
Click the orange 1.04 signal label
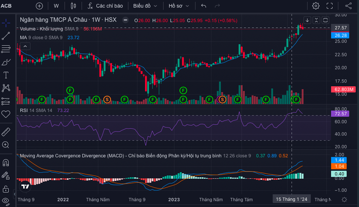click(x=339, y=166)
